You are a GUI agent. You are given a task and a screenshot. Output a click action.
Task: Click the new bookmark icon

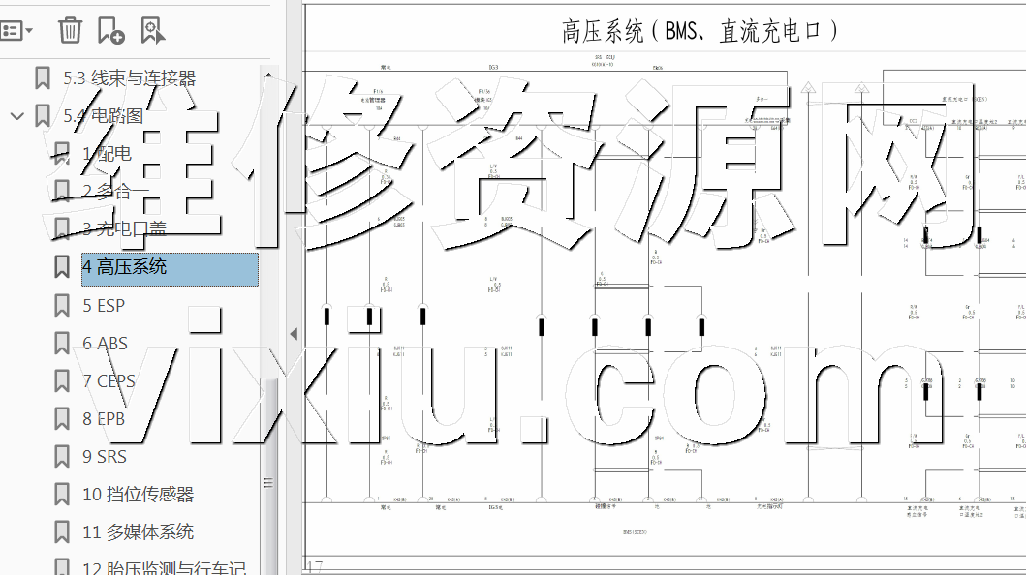110,30
